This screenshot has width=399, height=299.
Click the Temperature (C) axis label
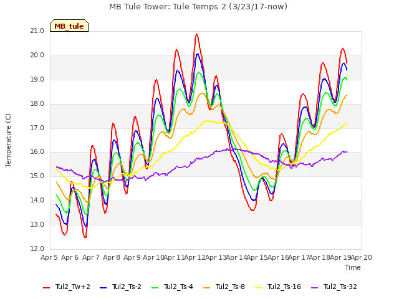coord(8,140)
